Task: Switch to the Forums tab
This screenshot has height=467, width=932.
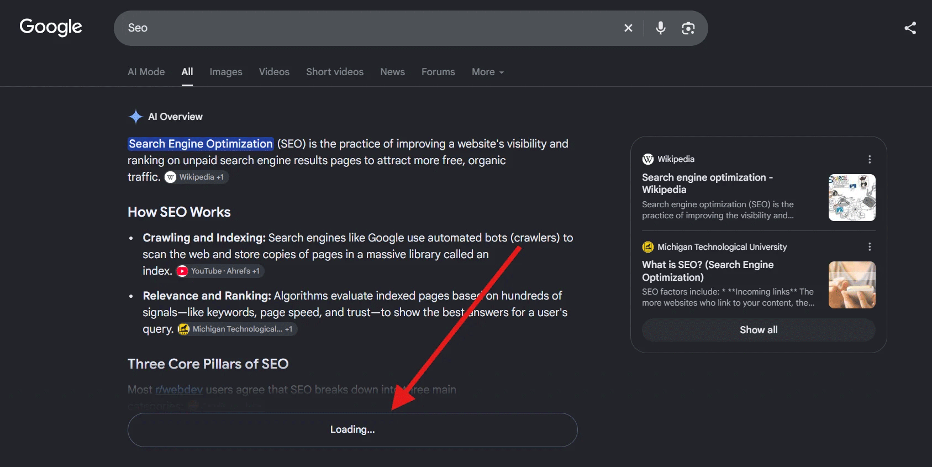Action: [438, 72]
